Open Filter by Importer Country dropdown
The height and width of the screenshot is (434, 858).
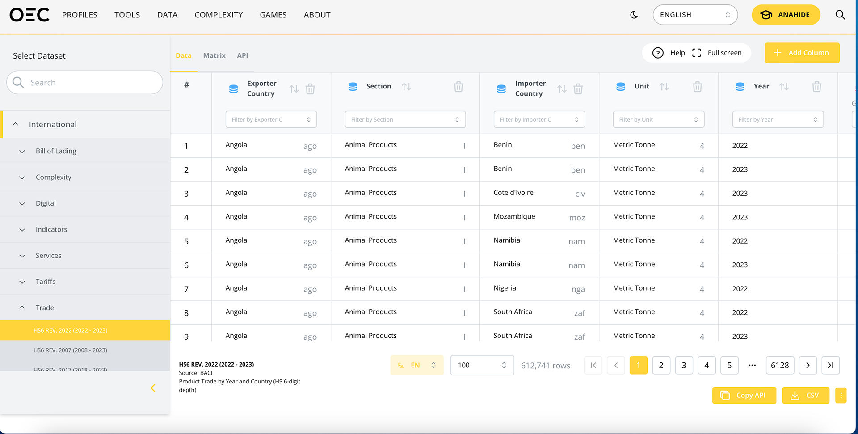pos(539,119)
